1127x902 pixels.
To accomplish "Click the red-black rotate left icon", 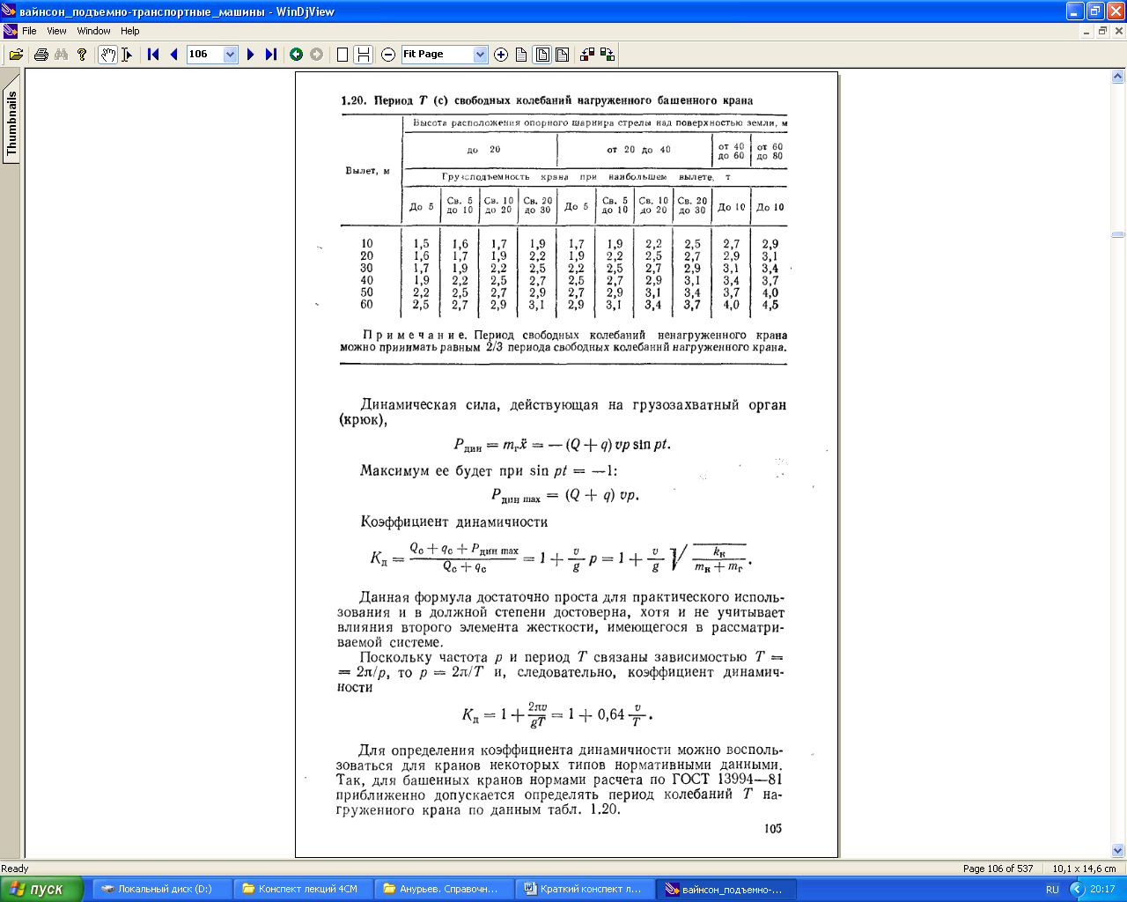I will point(588,55).
